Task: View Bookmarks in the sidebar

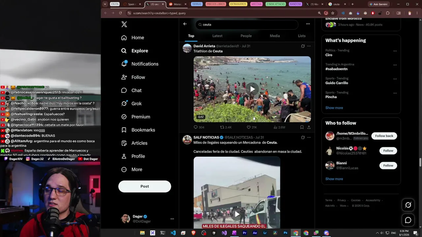Action: [138, 130]
